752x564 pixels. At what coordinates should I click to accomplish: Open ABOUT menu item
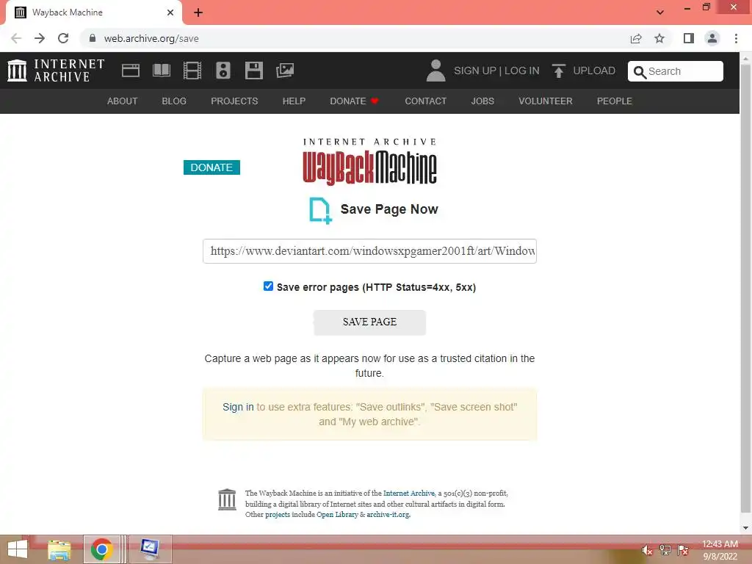pos(123,101)
